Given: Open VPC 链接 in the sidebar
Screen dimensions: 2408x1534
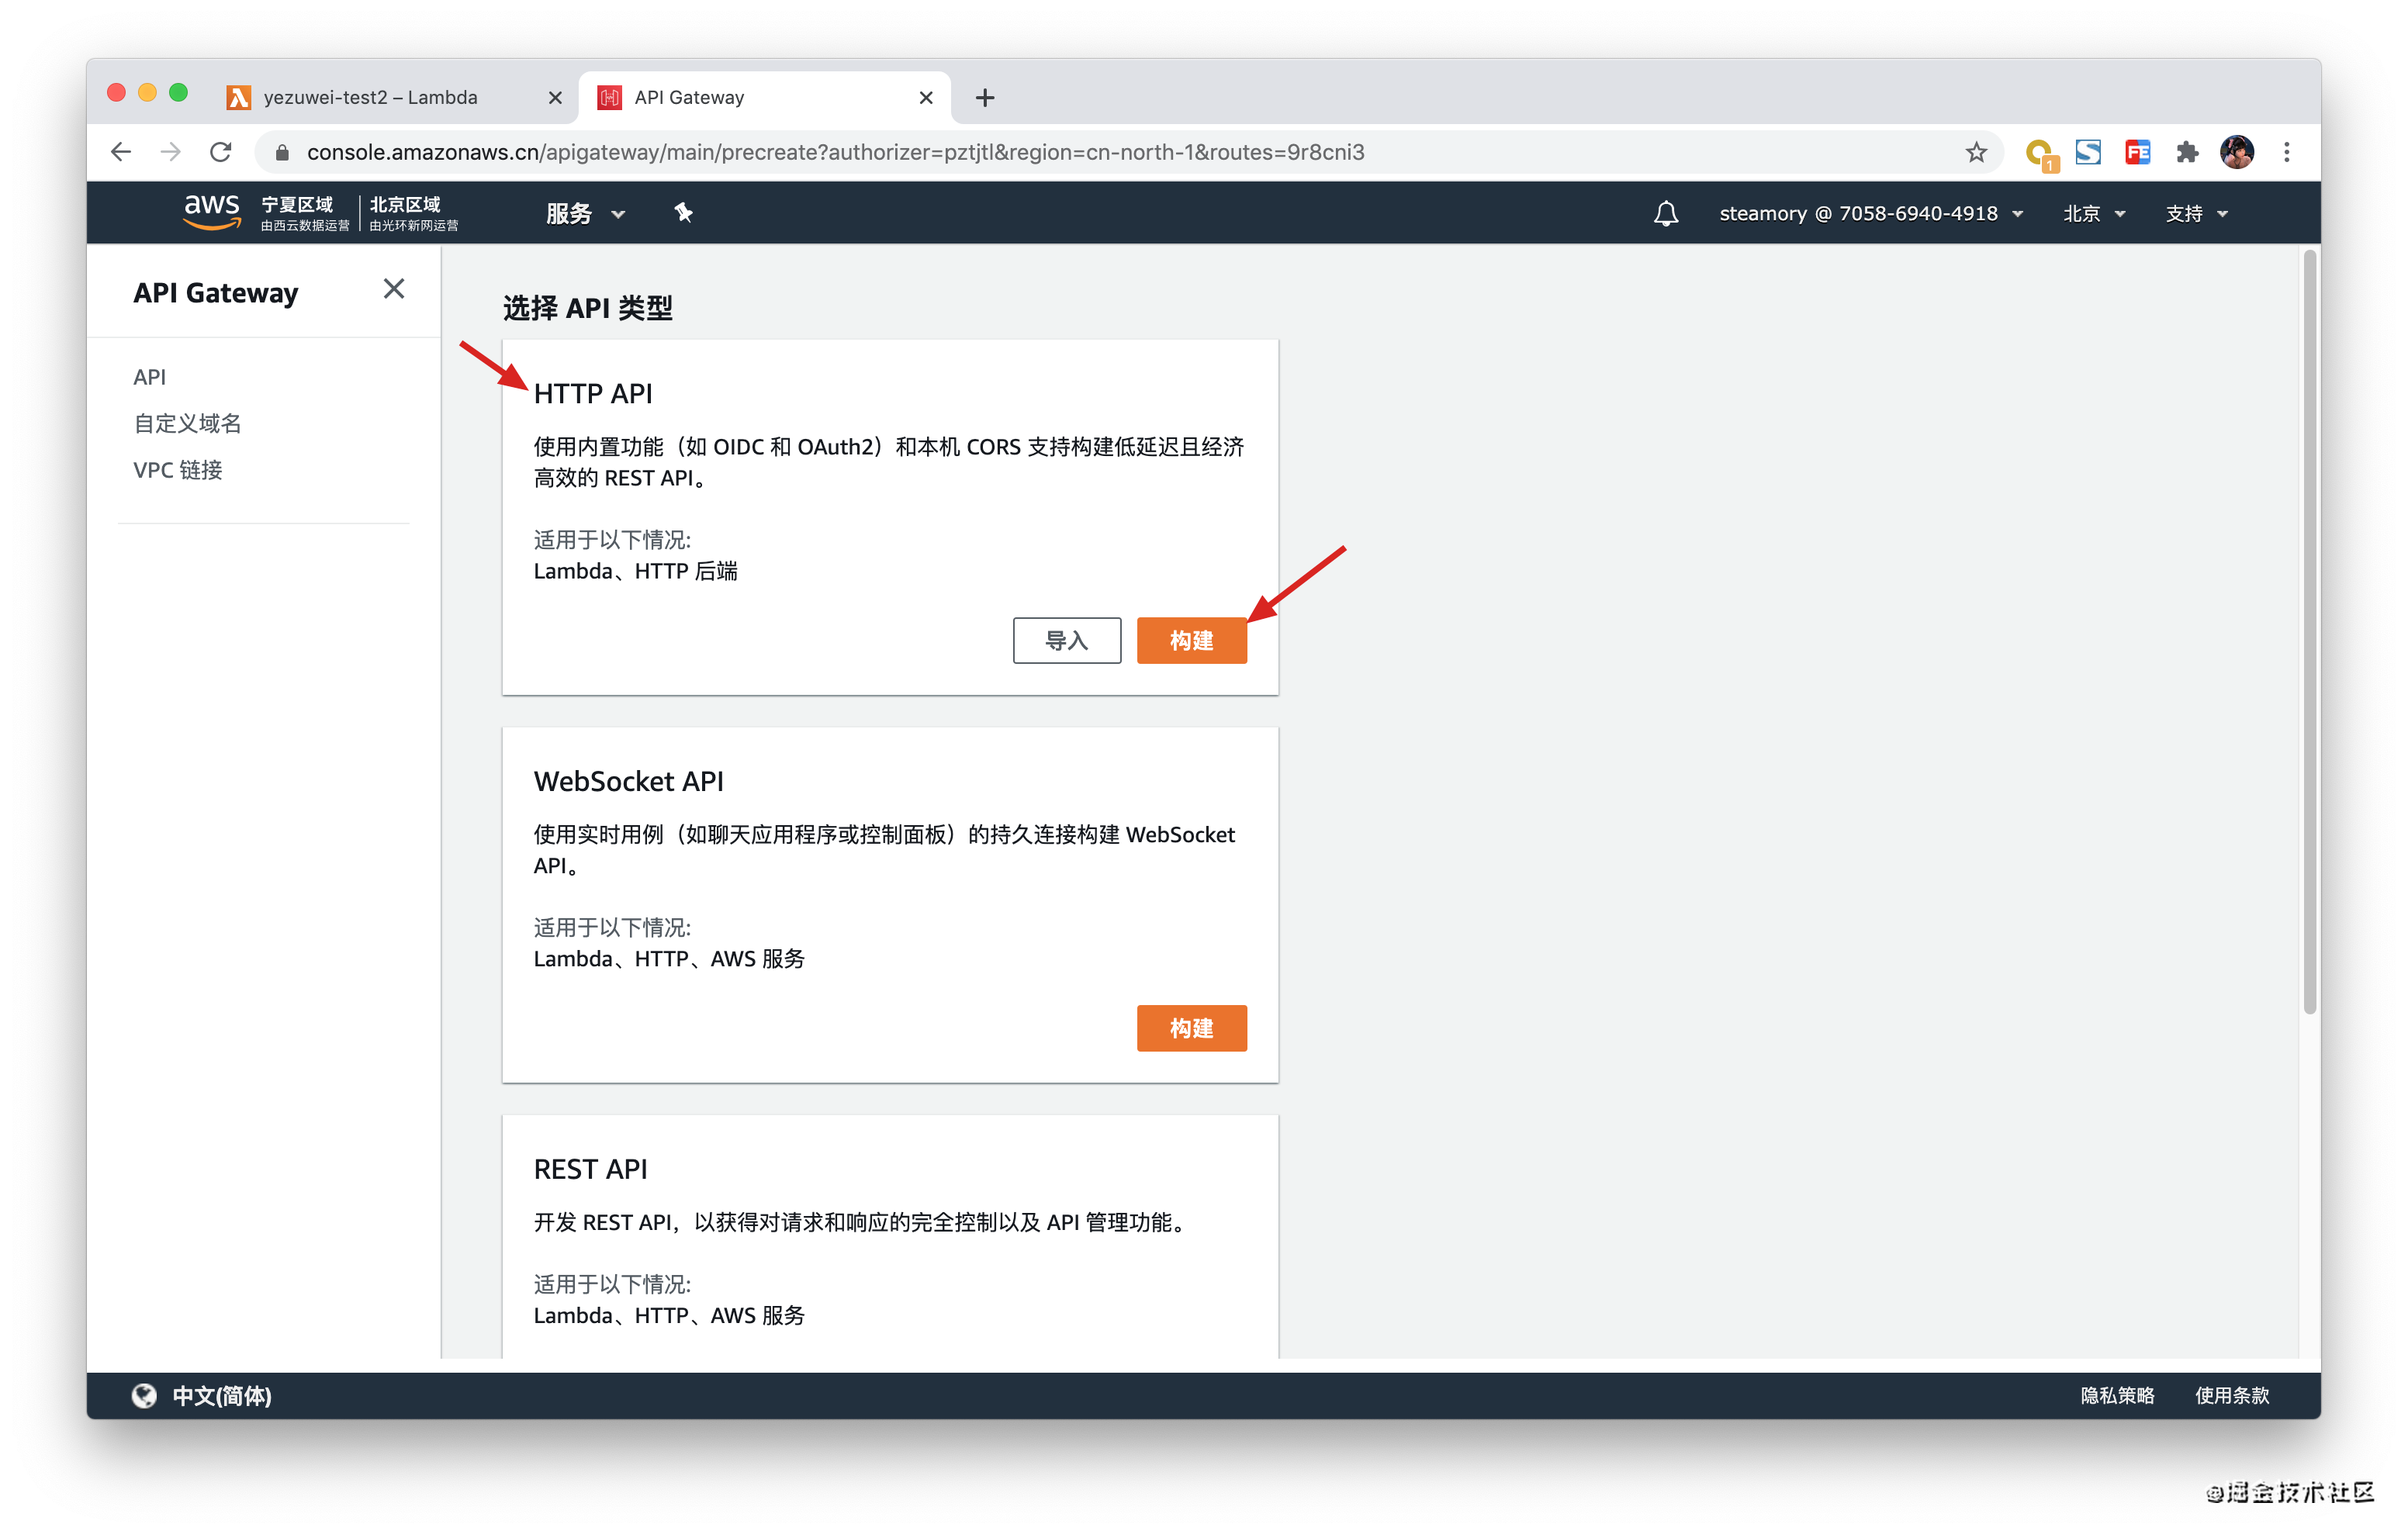Looking at the screenshot, I should pyautogui.click(x=178, y=470).
